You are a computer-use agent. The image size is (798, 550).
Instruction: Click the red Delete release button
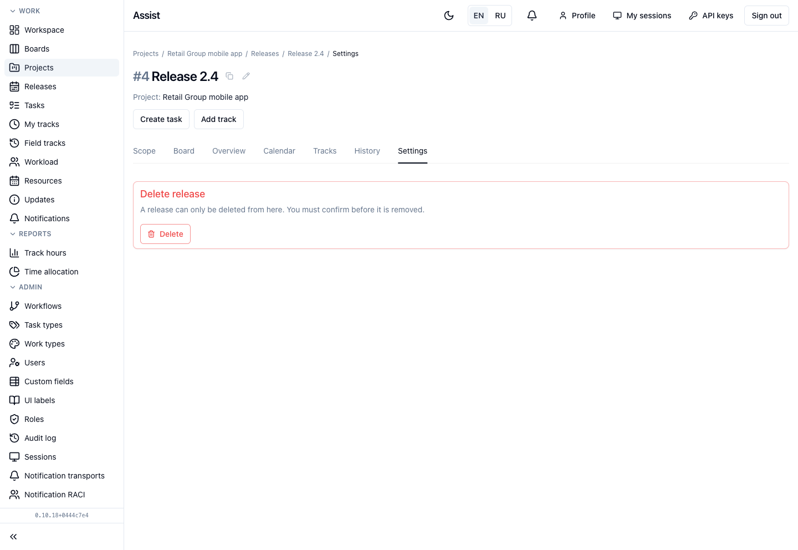point(165,234)
